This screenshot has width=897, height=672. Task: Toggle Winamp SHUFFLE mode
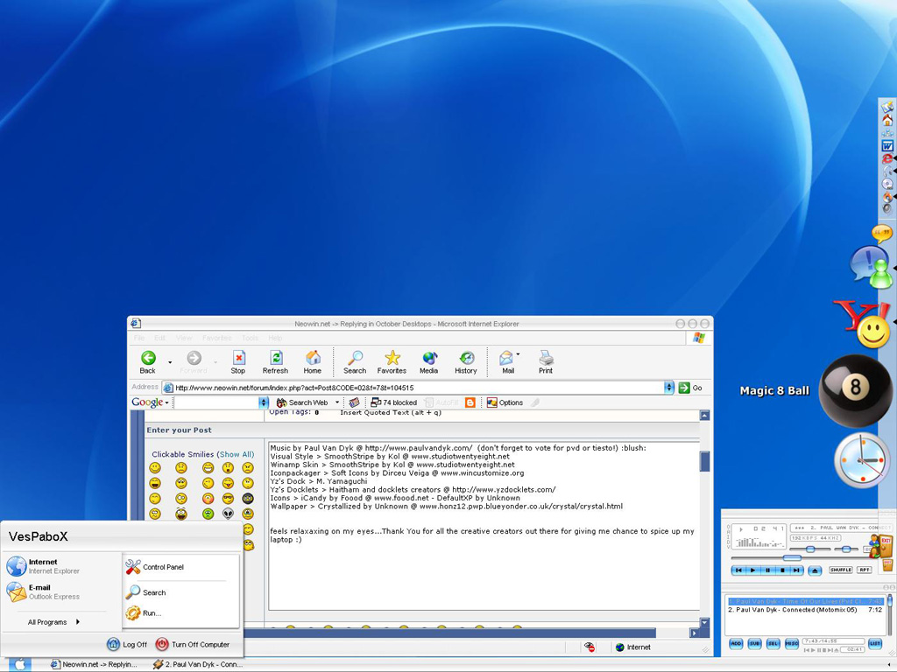pos(841,570)
